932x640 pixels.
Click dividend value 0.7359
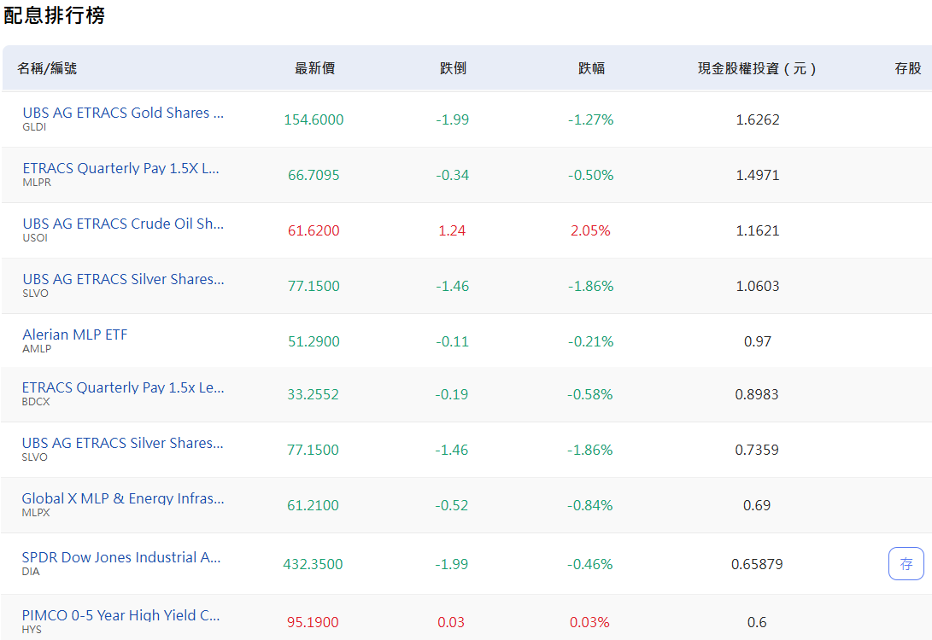757,450
